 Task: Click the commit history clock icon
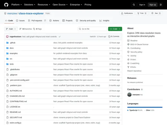[109, 36]
